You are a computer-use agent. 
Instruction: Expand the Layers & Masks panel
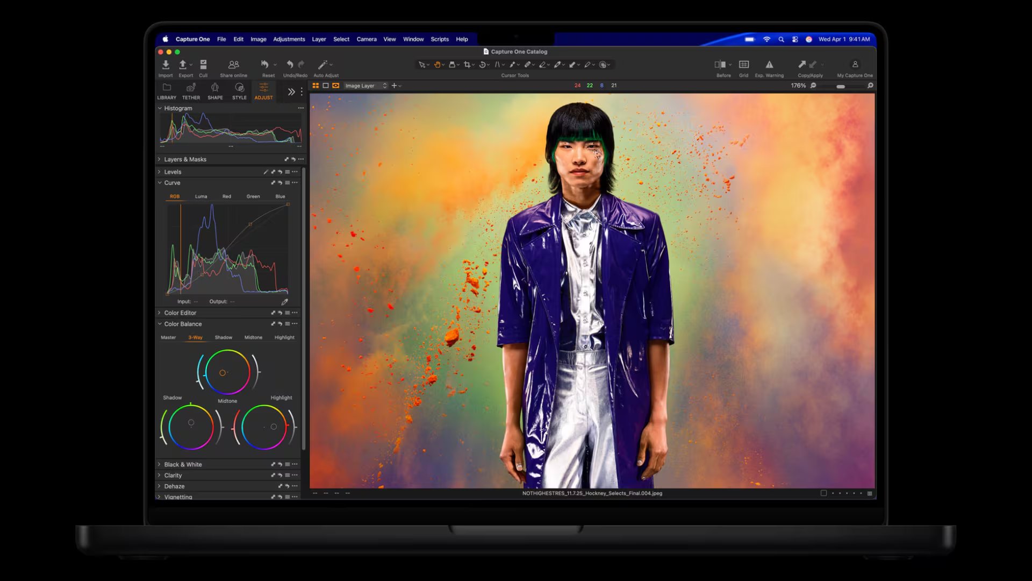[185, 159]
